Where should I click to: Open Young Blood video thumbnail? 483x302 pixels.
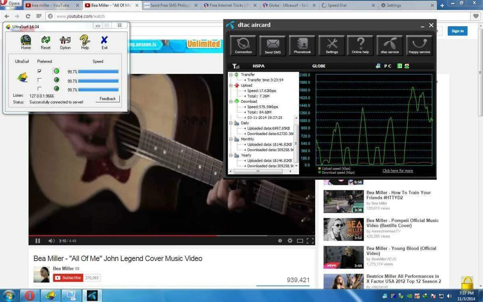click(344, 257)
